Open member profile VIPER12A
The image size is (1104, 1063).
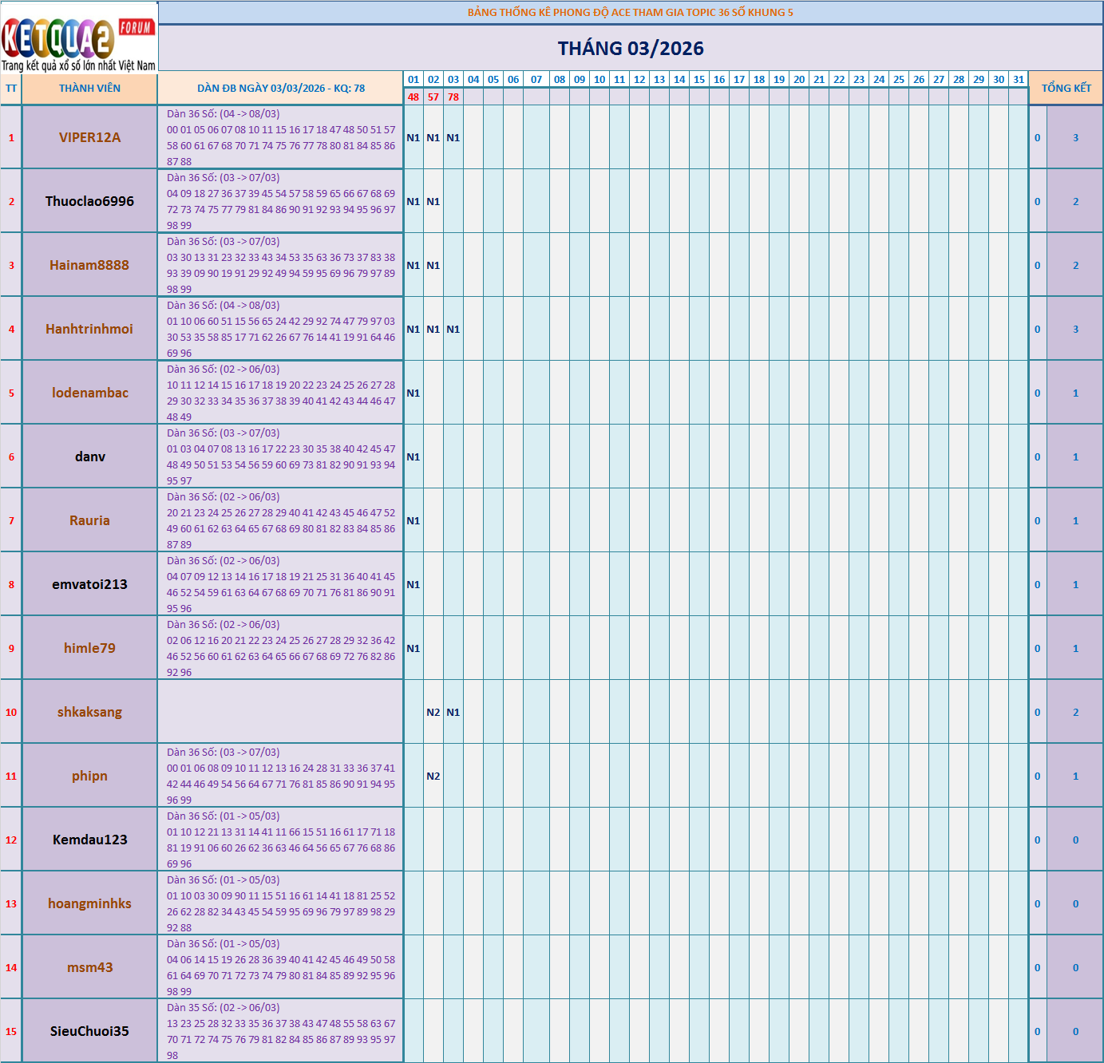[x=89, y=137]
